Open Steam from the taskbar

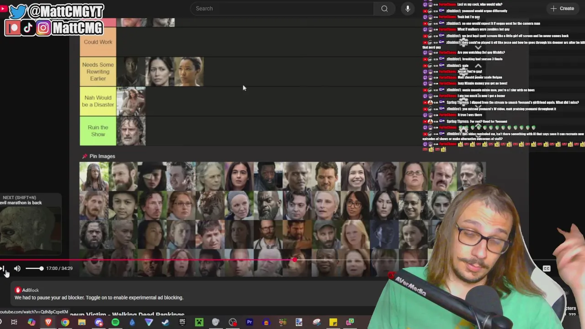click(x=165, y=322)
